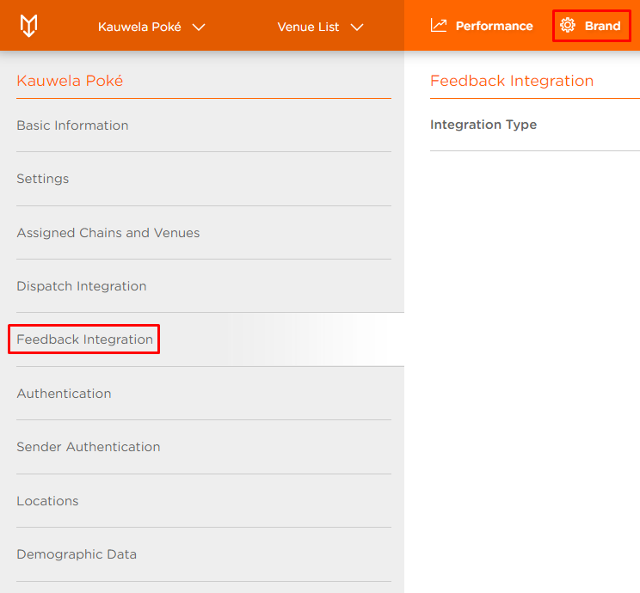
Task: Switch to the Brand tab
Action: [592, 26]
